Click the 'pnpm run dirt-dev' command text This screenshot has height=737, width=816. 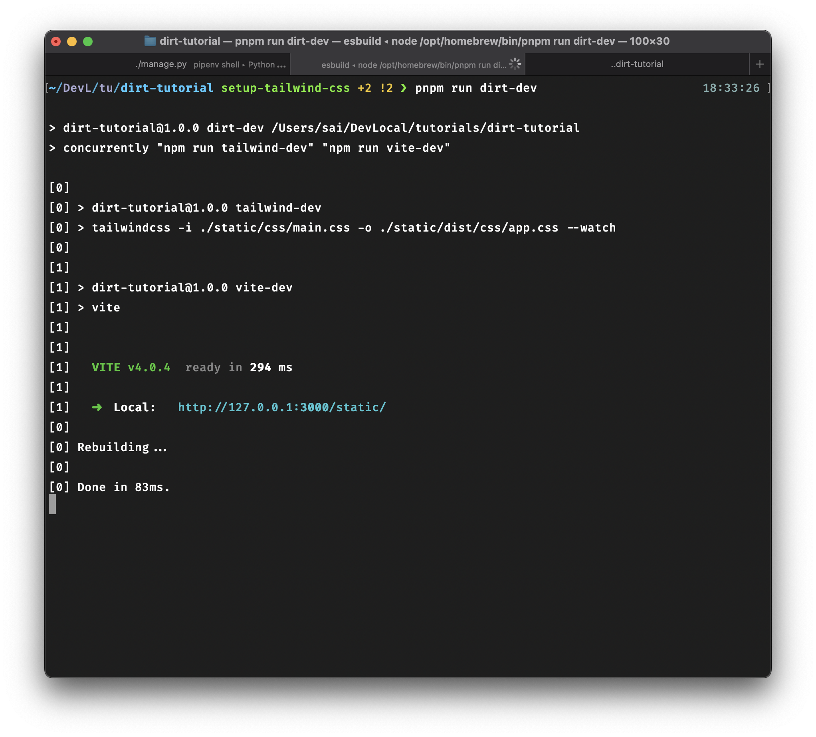coord(475,88)
